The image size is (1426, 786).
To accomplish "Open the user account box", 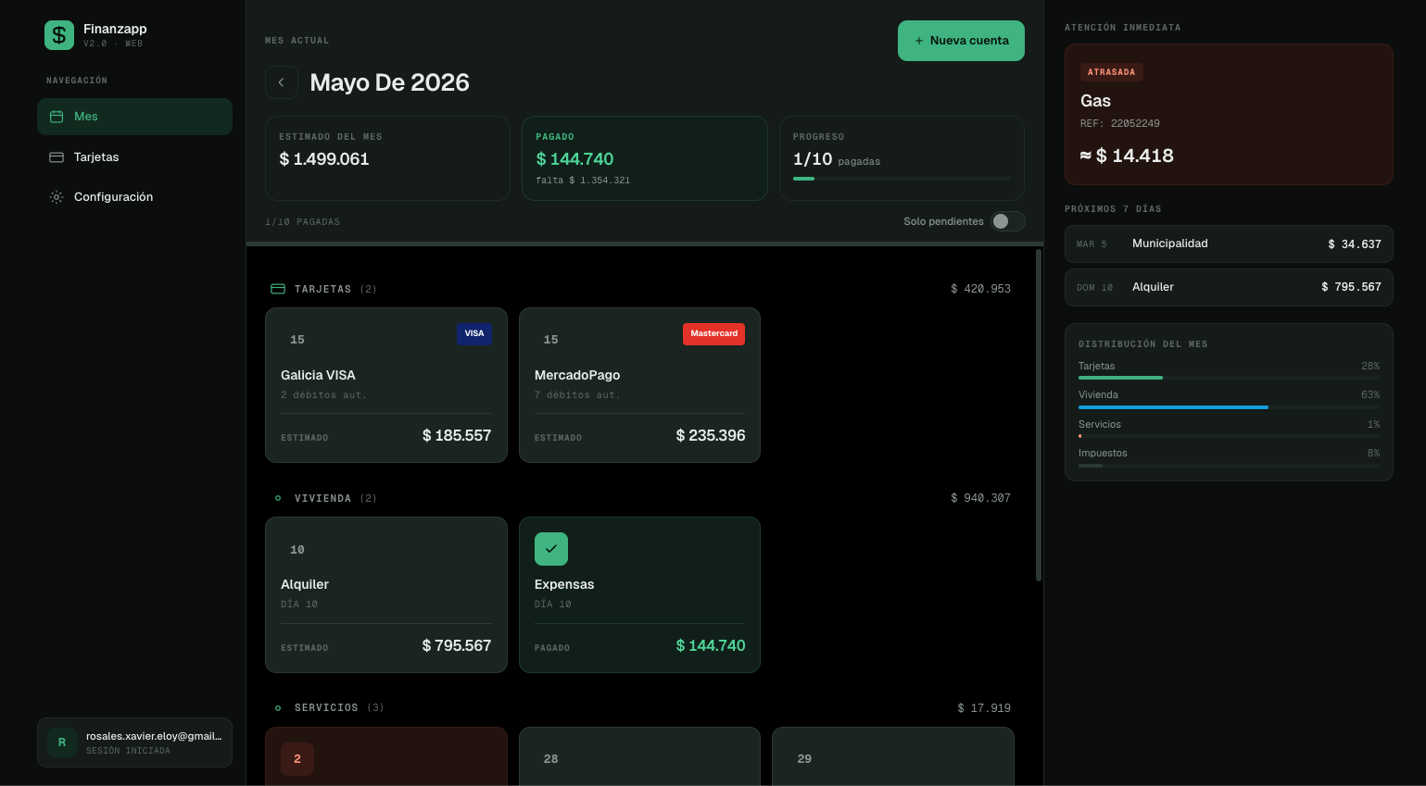I will (134, 742).
